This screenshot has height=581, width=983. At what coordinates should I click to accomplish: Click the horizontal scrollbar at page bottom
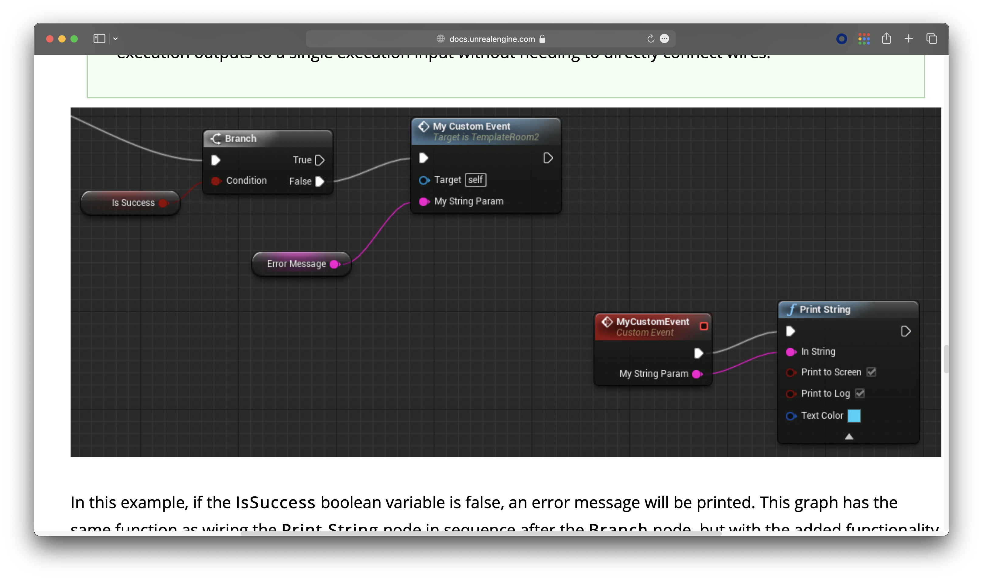click(x=481, y=533)
